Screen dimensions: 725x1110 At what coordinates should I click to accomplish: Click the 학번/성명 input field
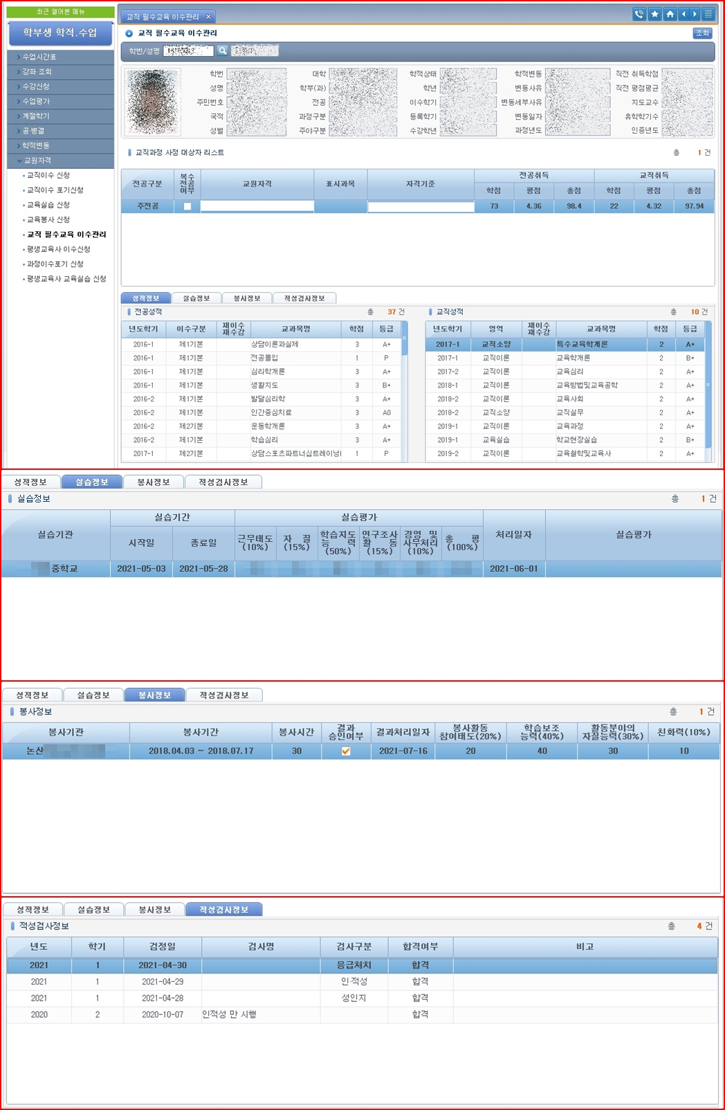point(188,51)
